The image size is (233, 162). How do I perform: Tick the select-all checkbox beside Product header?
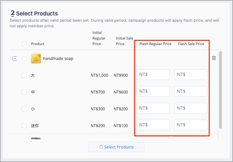click(24, 44)
